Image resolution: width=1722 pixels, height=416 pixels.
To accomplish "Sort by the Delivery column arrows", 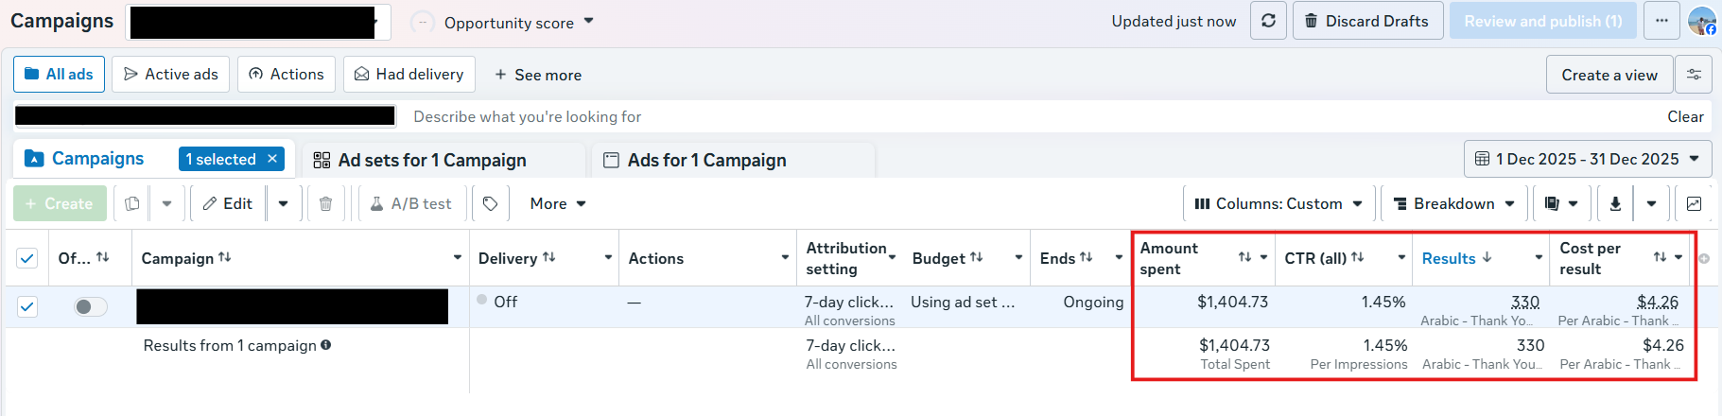I will 549,257.
